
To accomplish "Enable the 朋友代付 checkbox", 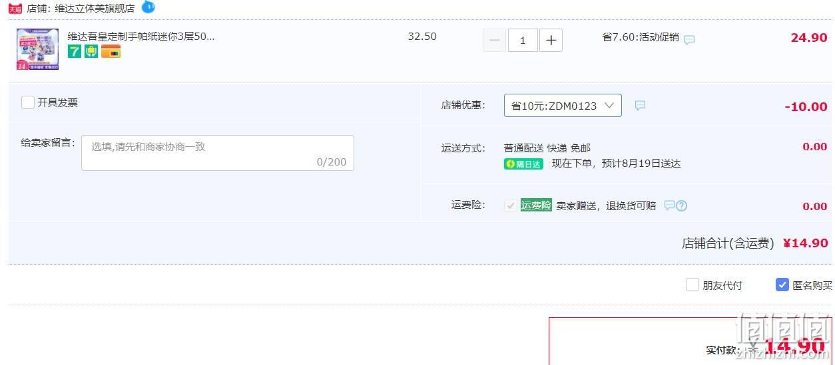I will [693, 285].
